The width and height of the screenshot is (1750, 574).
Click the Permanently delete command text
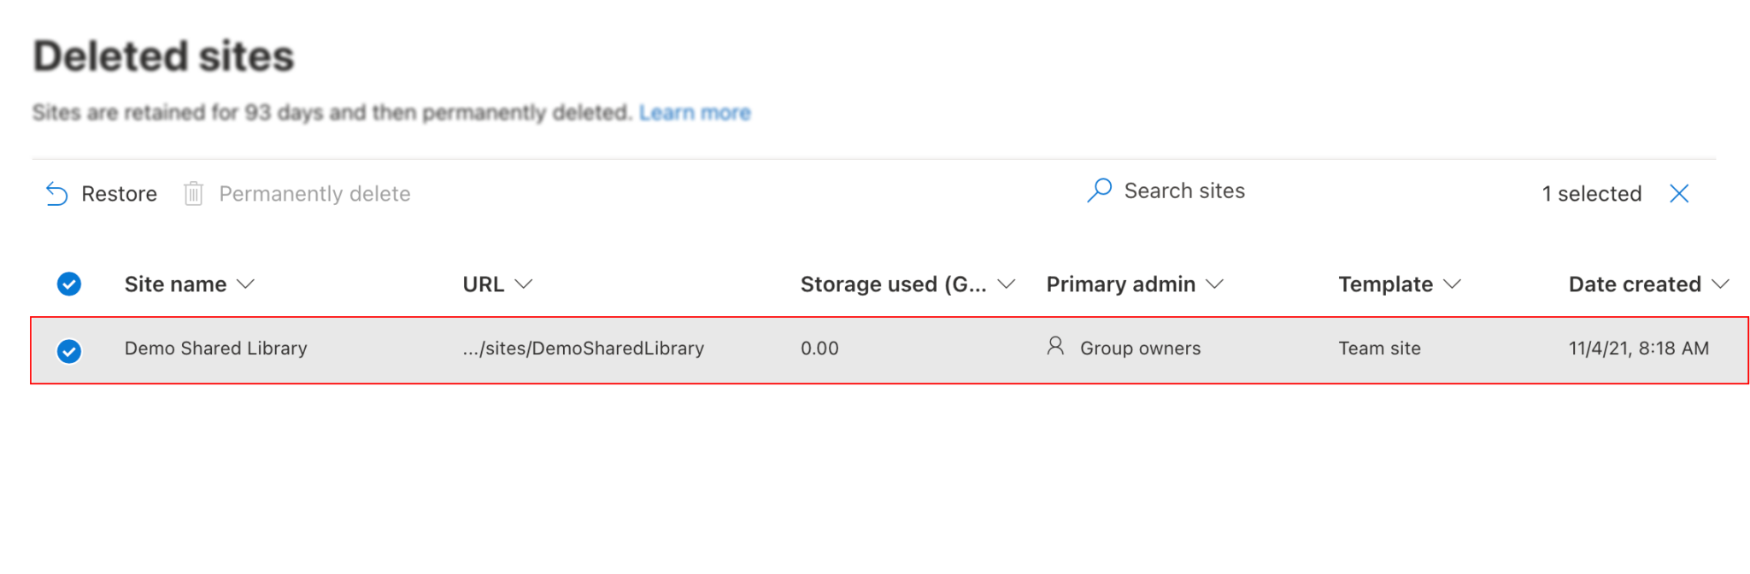click(314, 194)
